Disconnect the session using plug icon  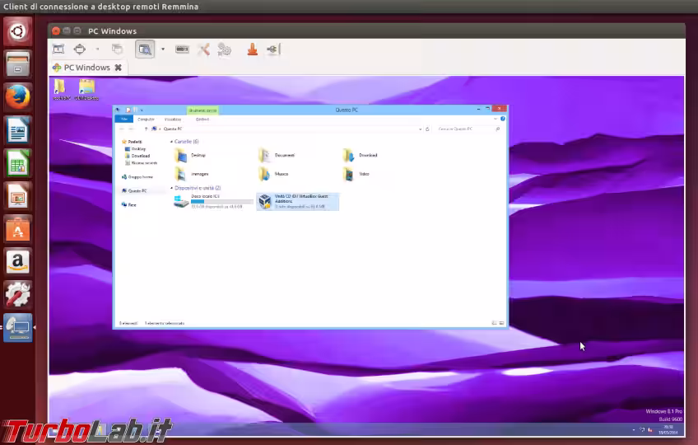[x=273, y=49]
